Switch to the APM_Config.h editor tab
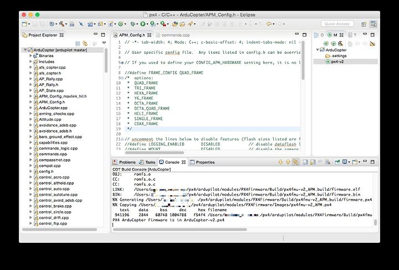The height and width of the screenshot is (270, 399). point(132,35)
